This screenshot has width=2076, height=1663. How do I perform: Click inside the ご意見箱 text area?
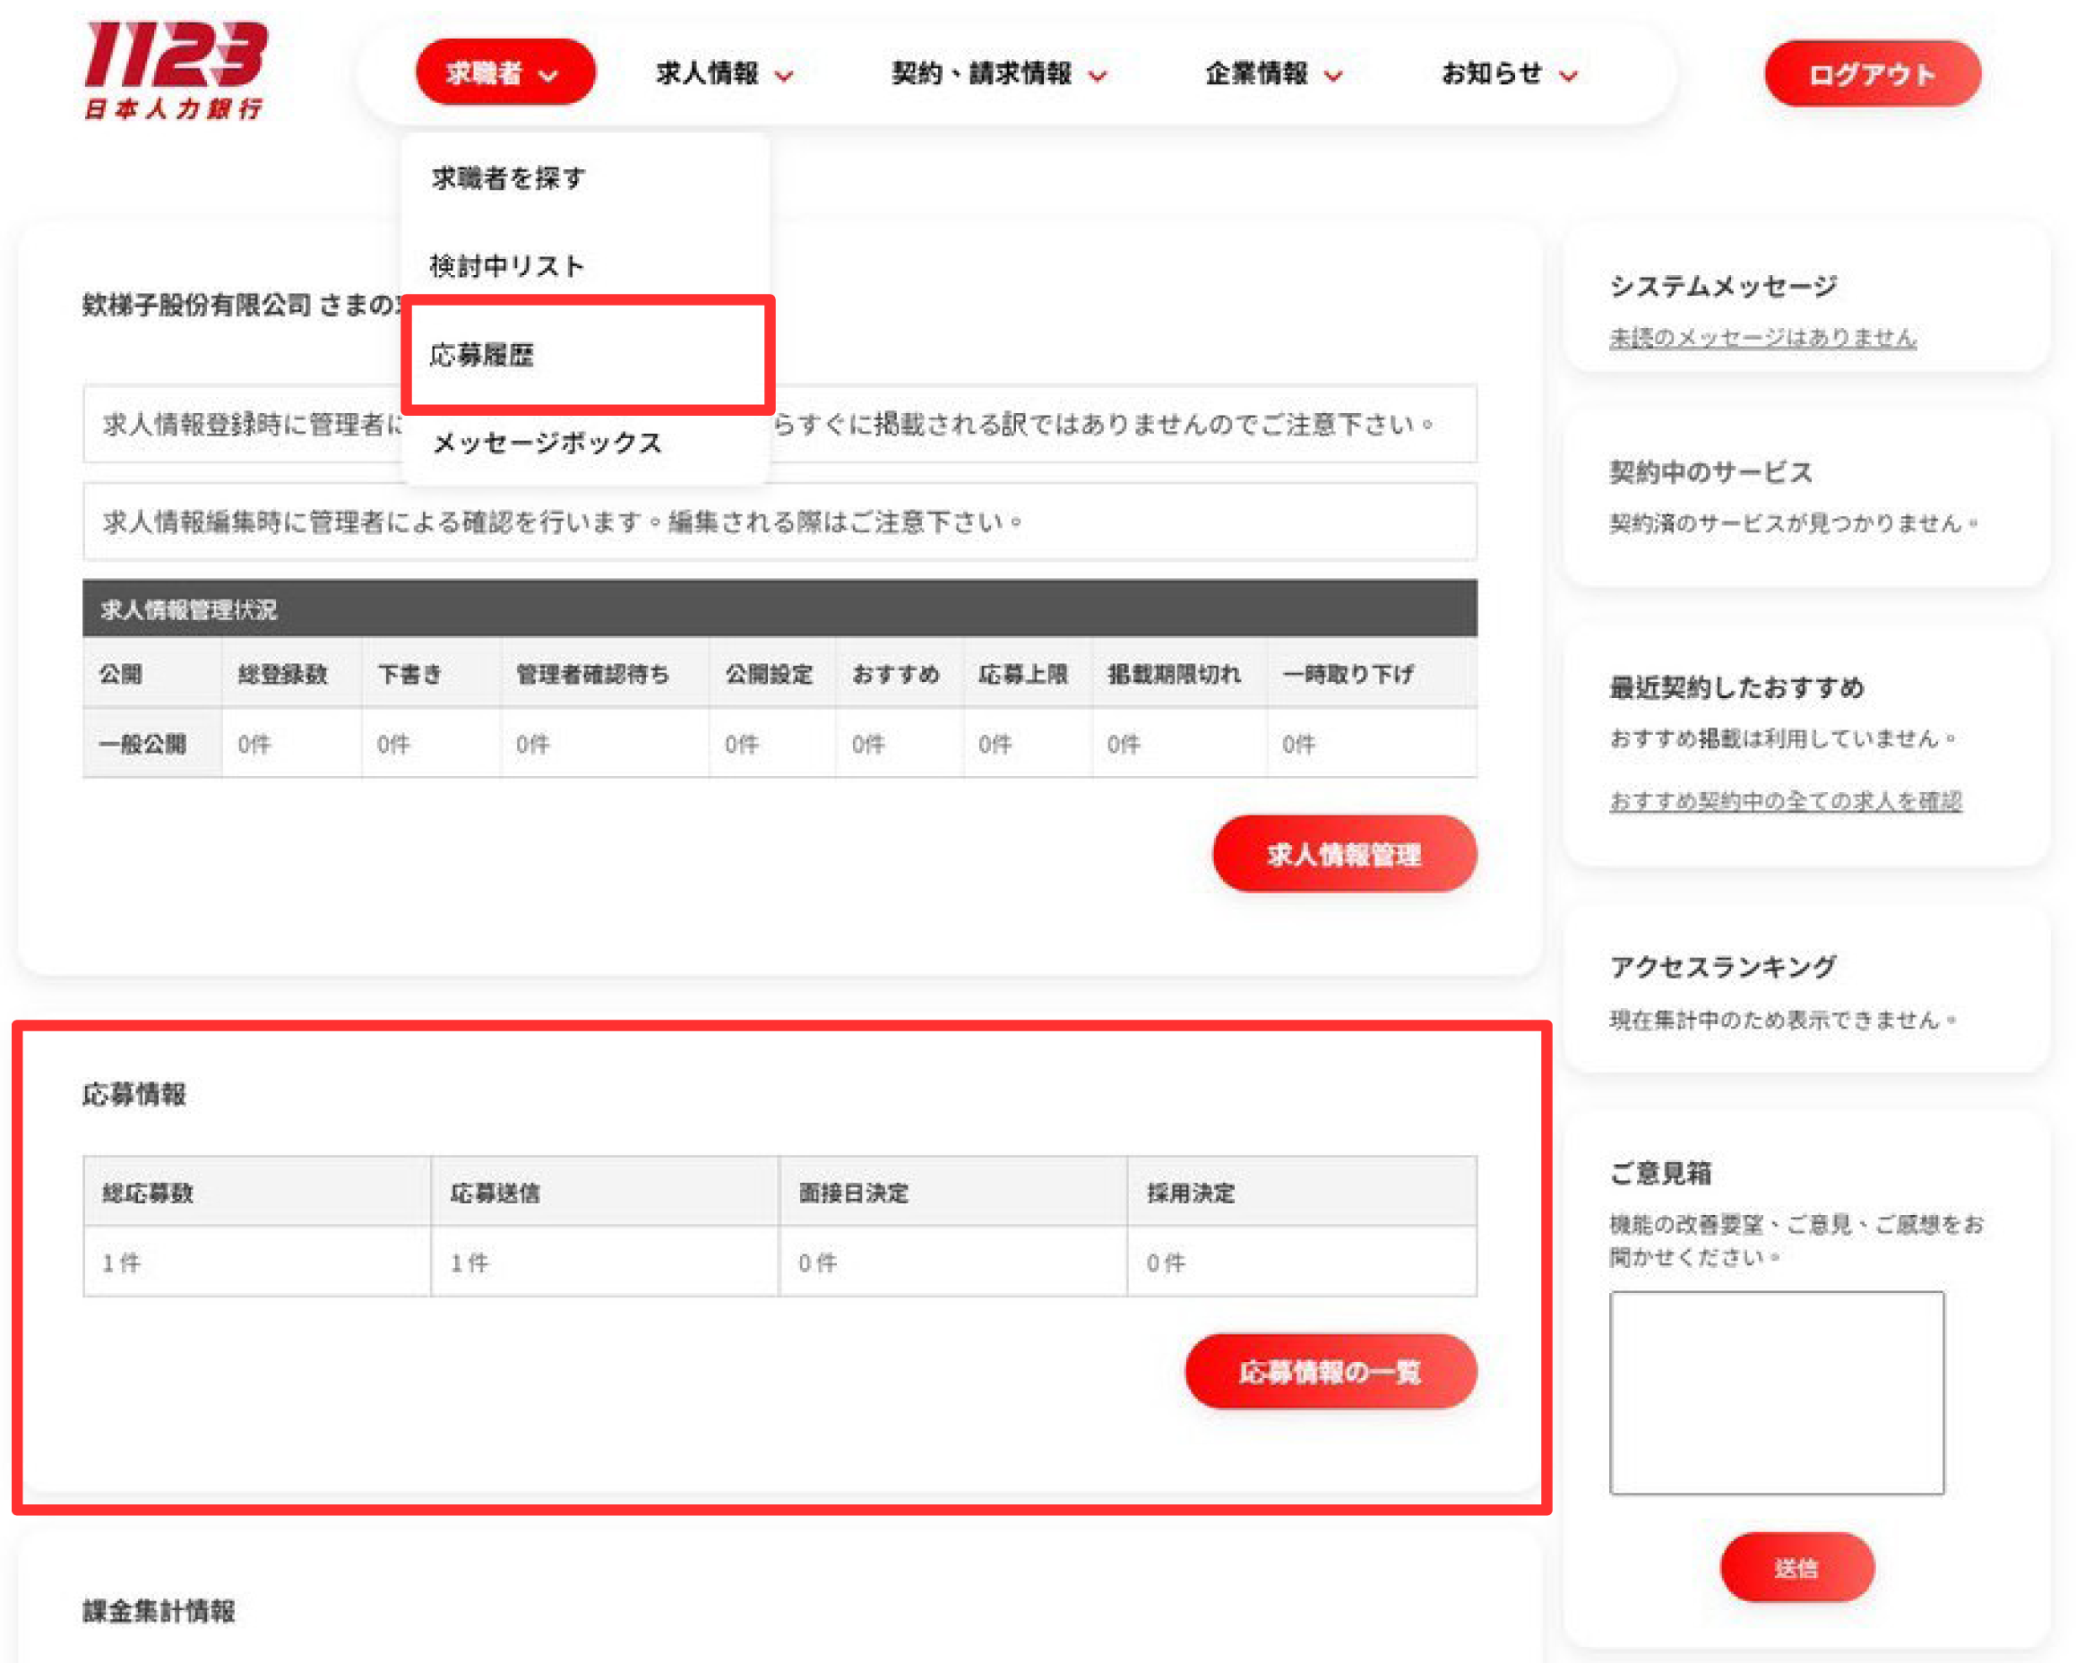[x=1776, y=1392]
